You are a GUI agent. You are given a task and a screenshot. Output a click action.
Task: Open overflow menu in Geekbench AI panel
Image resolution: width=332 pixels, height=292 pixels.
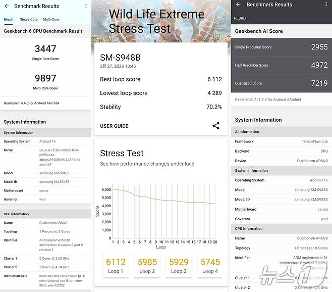coord(326,4)
